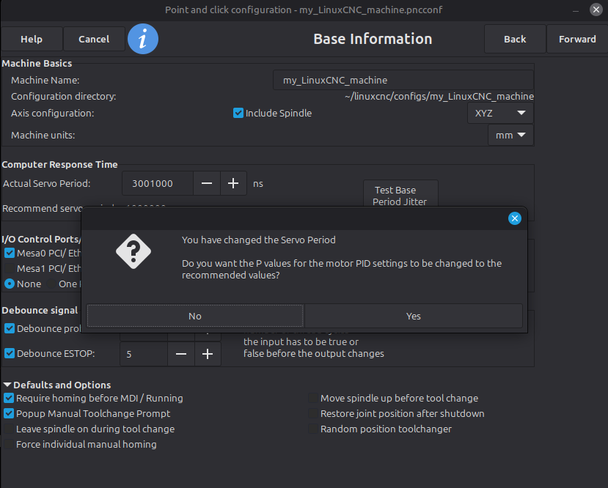Toggle the Debounce ESTOP checkbox
This screenshot has width=608, height=488.
click(10, 353)
